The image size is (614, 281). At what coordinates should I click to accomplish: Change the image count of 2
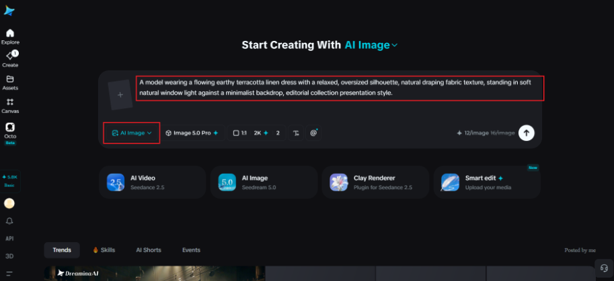pyautogui.click(x=278, y=133)
